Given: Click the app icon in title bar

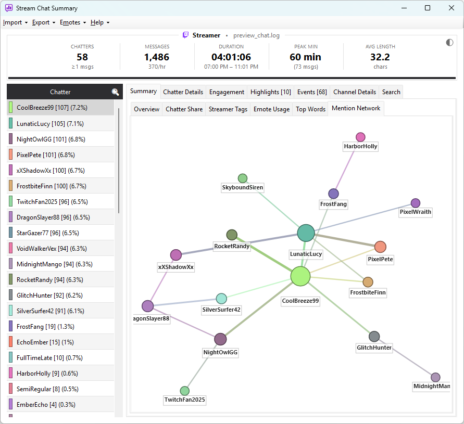Looking at the screenshot, I should point(9,8).
